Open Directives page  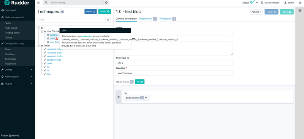(x=10, y=54)
